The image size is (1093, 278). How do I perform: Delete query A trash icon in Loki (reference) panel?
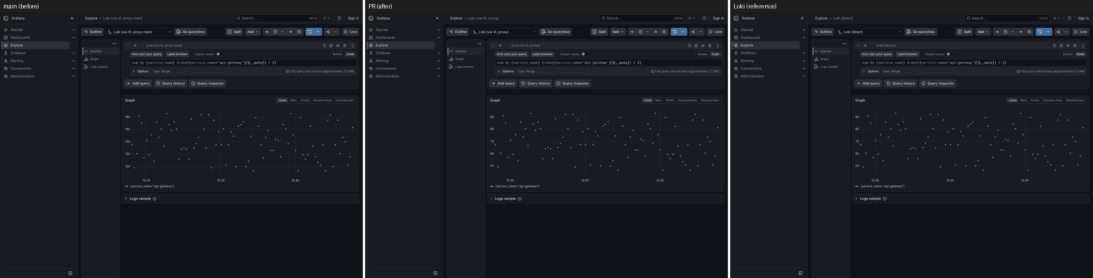pos(1075,45)
